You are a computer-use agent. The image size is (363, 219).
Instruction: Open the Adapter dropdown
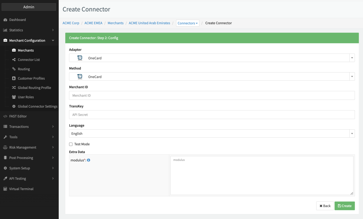(x=212, y=58)
